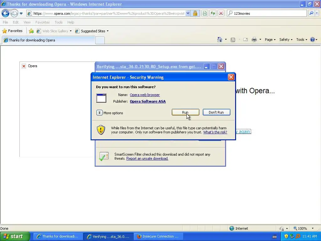Click the Internet security zone indicator
321x241 pixels.
tap(239, 228)
